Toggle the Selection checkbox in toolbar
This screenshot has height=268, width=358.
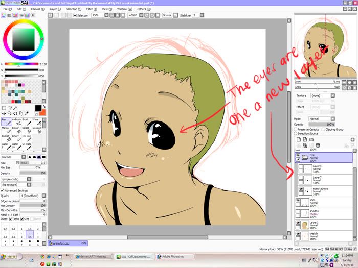tap(75, 15)
